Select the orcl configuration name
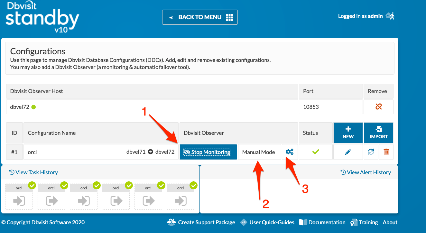The image size is (426, 233). click(32, 152)
